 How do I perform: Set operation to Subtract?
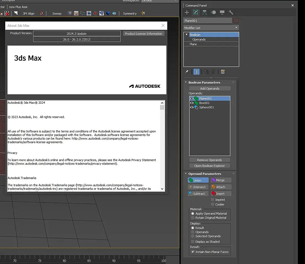(198, 194)
